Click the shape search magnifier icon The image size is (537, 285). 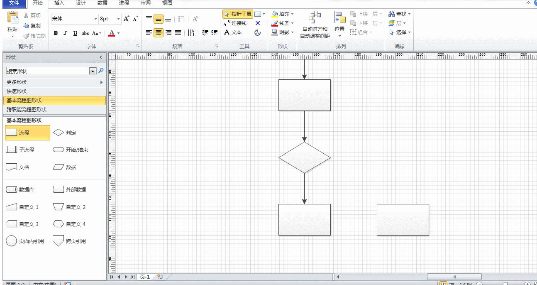click(101, 71)
